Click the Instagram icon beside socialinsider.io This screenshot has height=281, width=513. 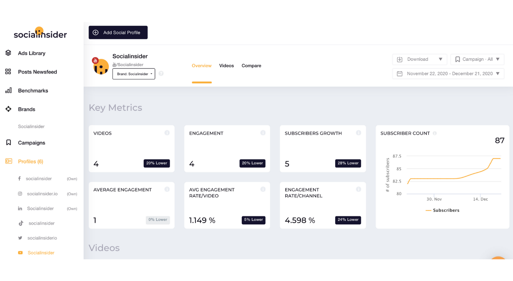pyautogui.click(x=20, y=194)
